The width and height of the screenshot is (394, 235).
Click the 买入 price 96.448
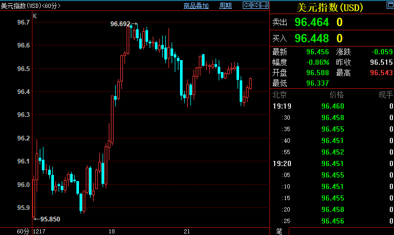point(312,38)
